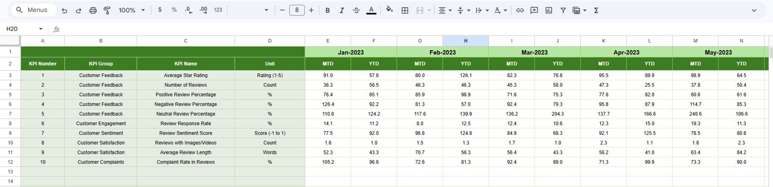The image size is (773, 187).
Task: Click the font size box showing 8
Action: coord(297,10)
